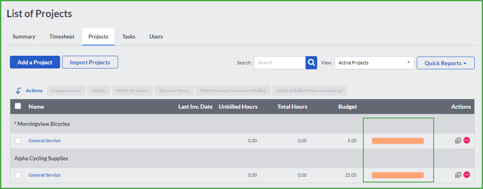The height and width of the screenshot is (189, 483).
Task: Click the Add a Project button
Action: (x=35, y=62)
